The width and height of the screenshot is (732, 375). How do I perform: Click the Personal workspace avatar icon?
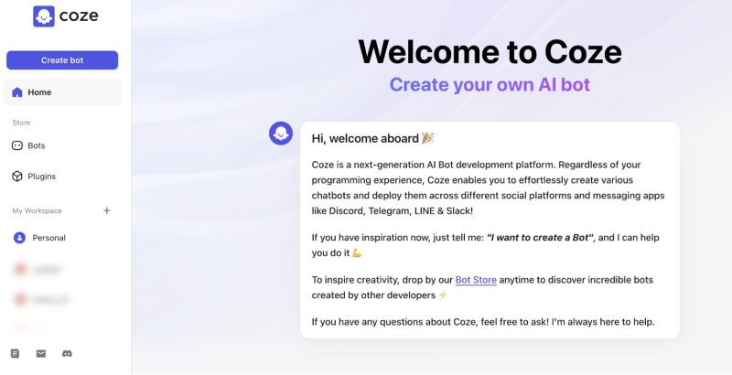(19, 238)
